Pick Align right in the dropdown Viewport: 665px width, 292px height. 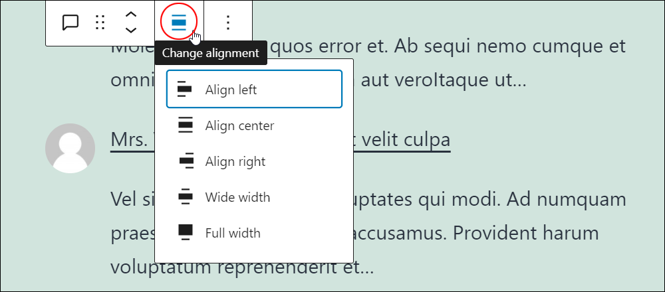254,162
